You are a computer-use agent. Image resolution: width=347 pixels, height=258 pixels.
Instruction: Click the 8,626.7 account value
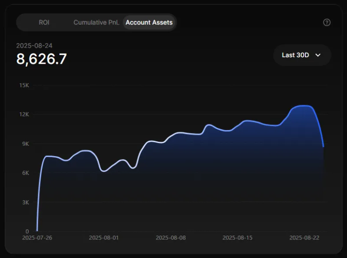(41, 59)
